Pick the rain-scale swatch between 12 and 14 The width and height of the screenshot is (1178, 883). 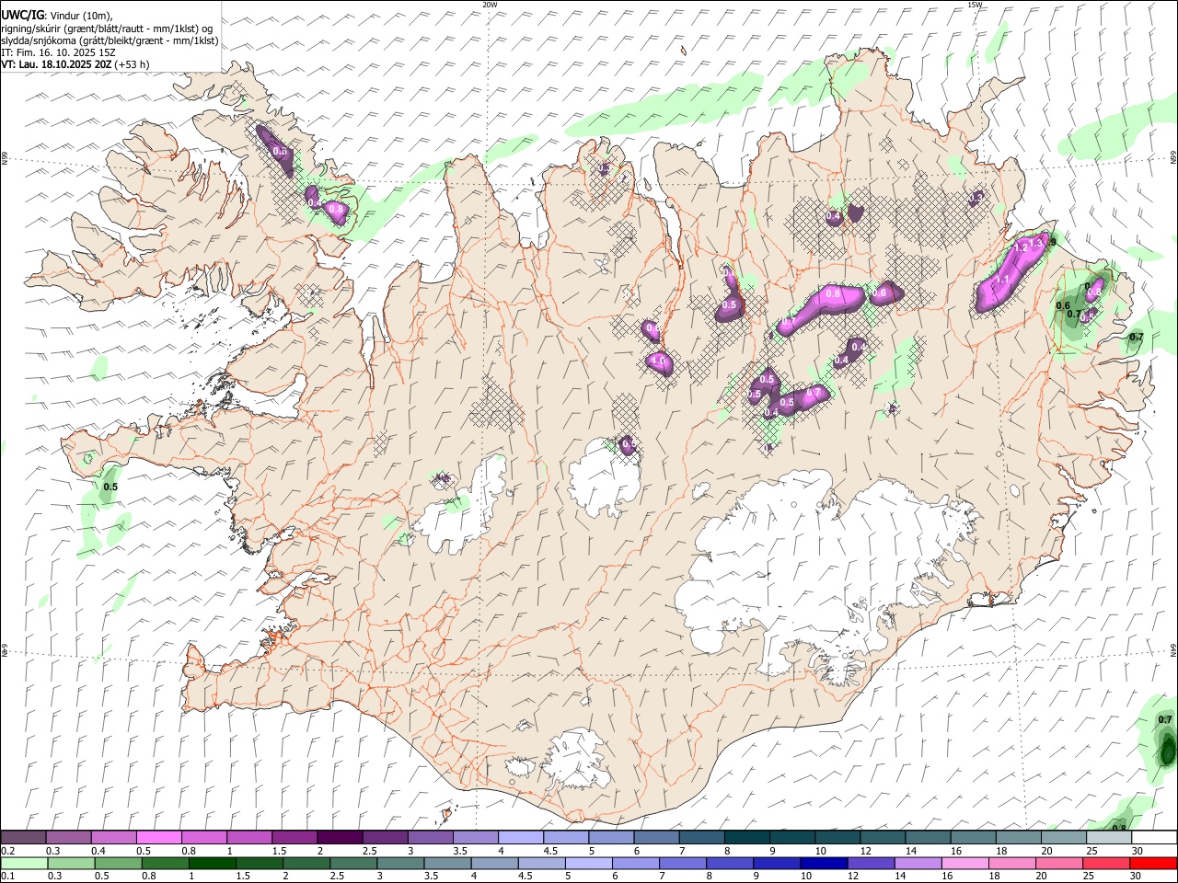(x=871, y=864)
